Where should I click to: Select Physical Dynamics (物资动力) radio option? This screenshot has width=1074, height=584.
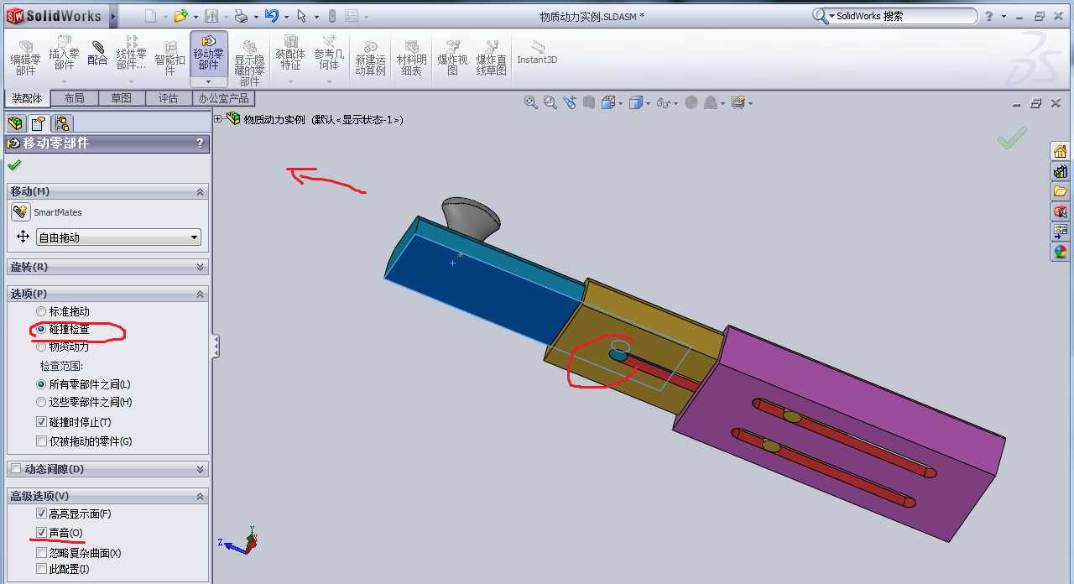[41, 347]
